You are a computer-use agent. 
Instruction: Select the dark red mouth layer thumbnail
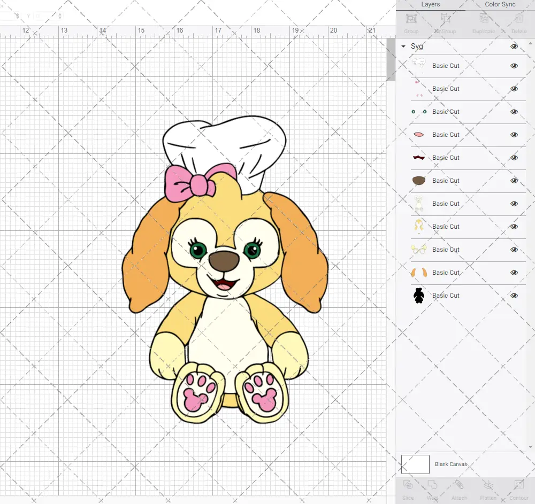pyautogui.click(x=419, y=158)
